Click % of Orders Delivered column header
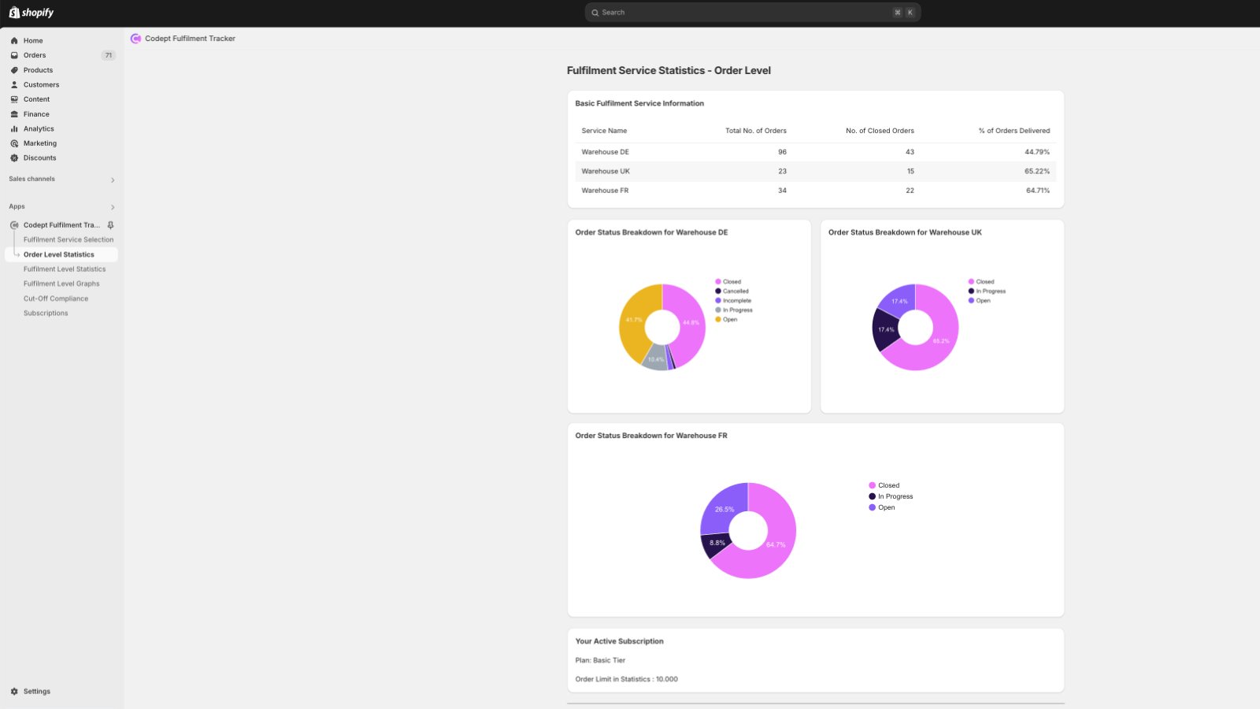The width and height of the screenshot is (1260, 709). click(1014, 131)
